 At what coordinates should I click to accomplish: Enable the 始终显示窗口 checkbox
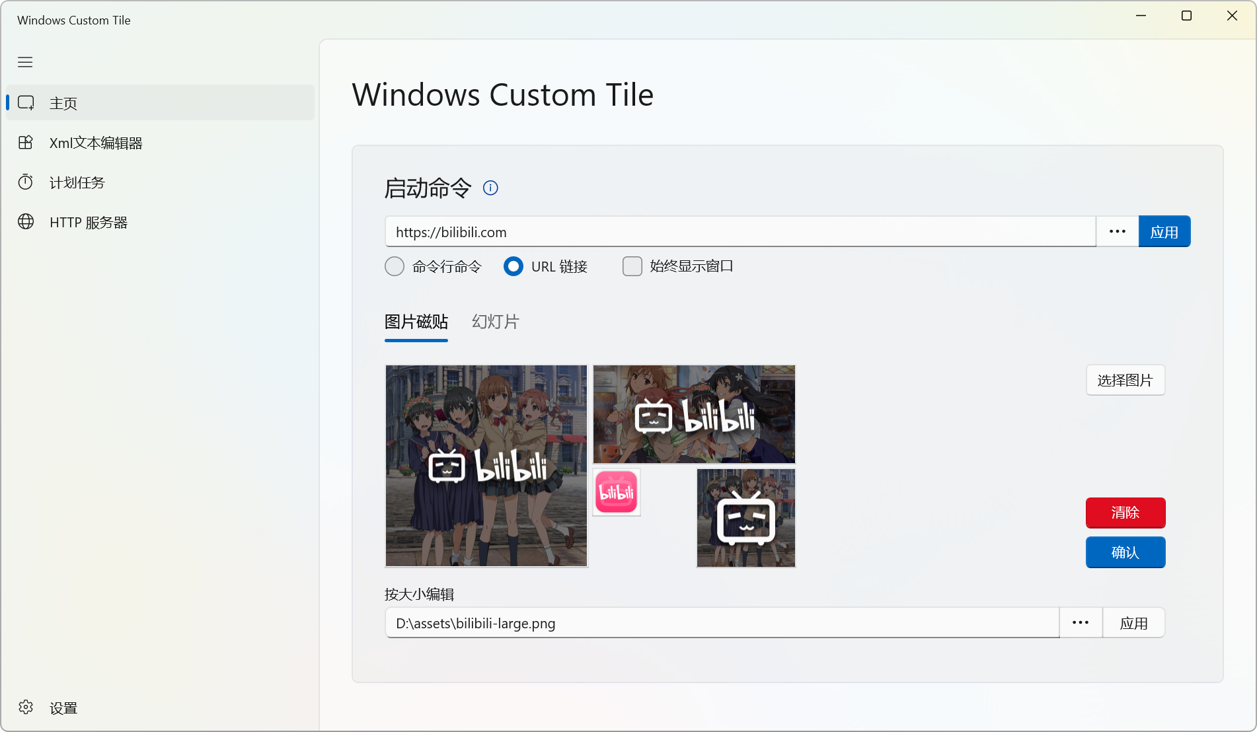click(x=632, y=266)
